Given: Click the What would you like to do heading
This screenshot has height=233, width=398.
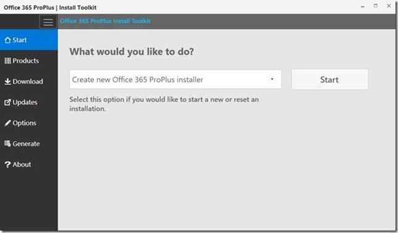Looking at the screenshot, I should coord(132,52).
